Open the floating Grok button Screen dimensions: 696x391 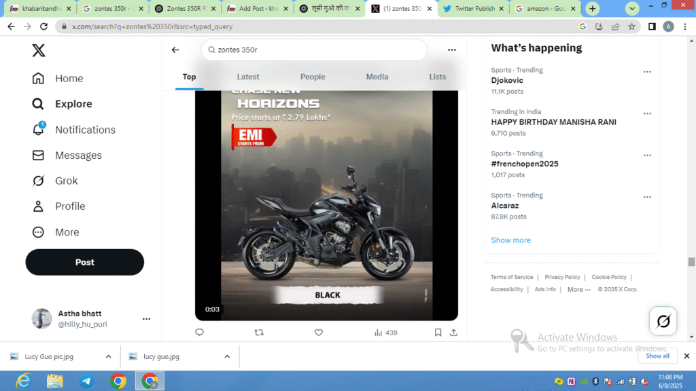[x=663, y=321]
